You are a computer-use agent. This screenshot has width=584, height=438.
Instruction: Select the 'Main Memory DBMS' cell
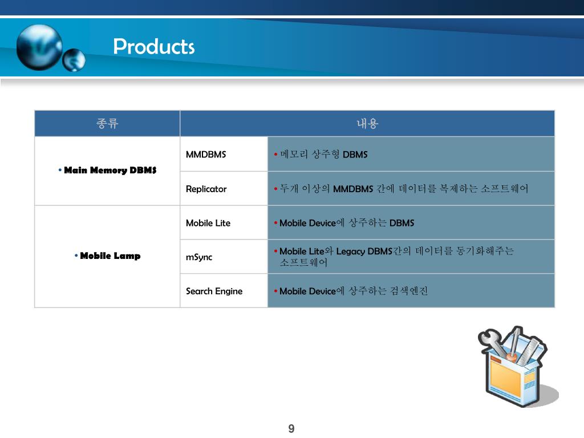click(107, 171)
